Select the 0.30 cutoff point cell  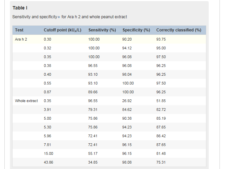(48, 39)
